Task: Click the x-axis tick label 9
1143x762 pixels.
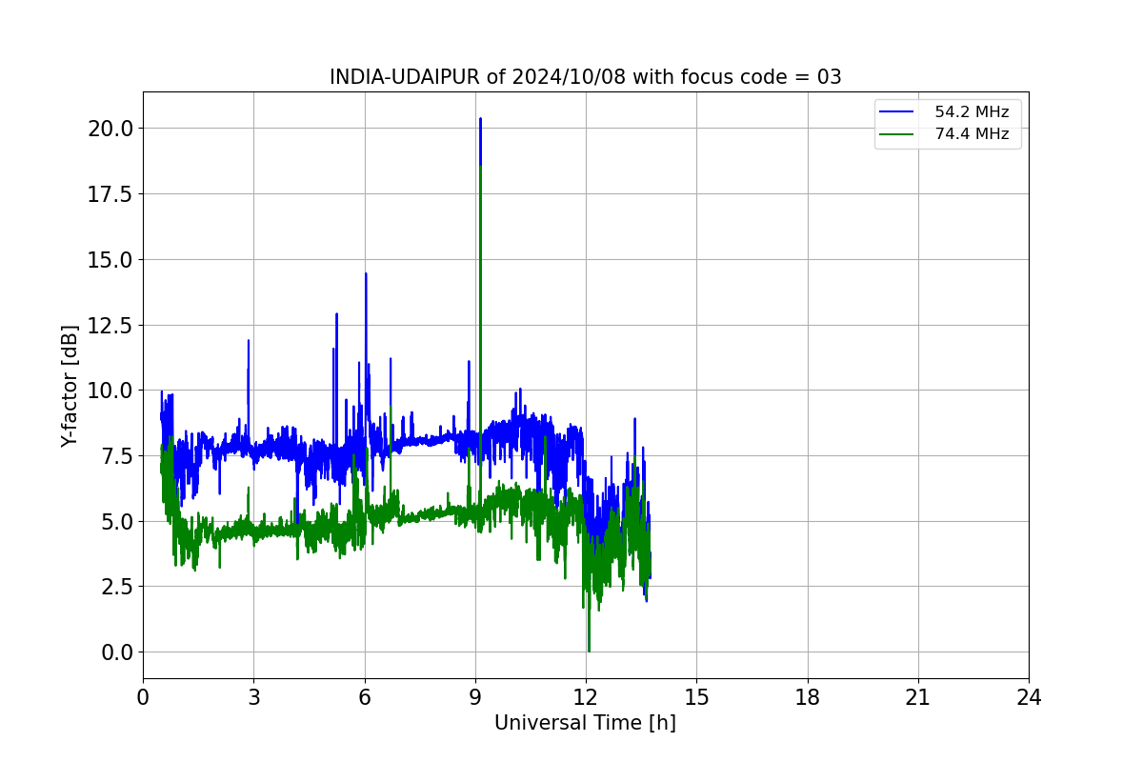Action: [475, 697]
